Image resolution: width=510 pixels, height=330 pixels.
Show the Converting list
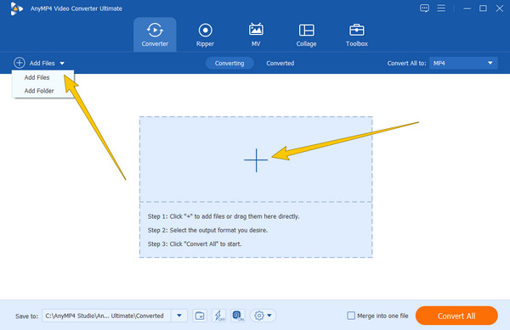click(229, 64)
